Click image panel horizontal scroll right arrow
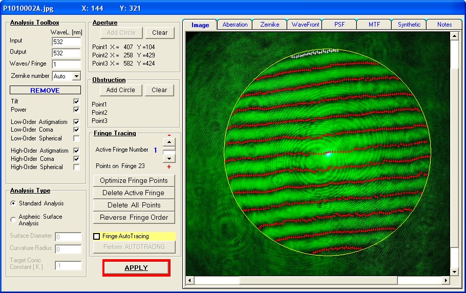466x293 pixels. [x=446, y=280]
